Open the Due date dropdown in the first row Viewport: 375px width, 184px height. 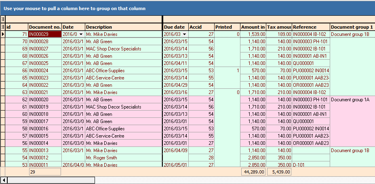point(184,34)
